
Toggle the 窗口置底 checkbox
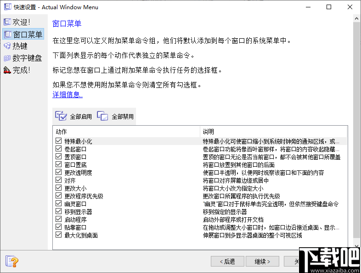click(58, 164)
